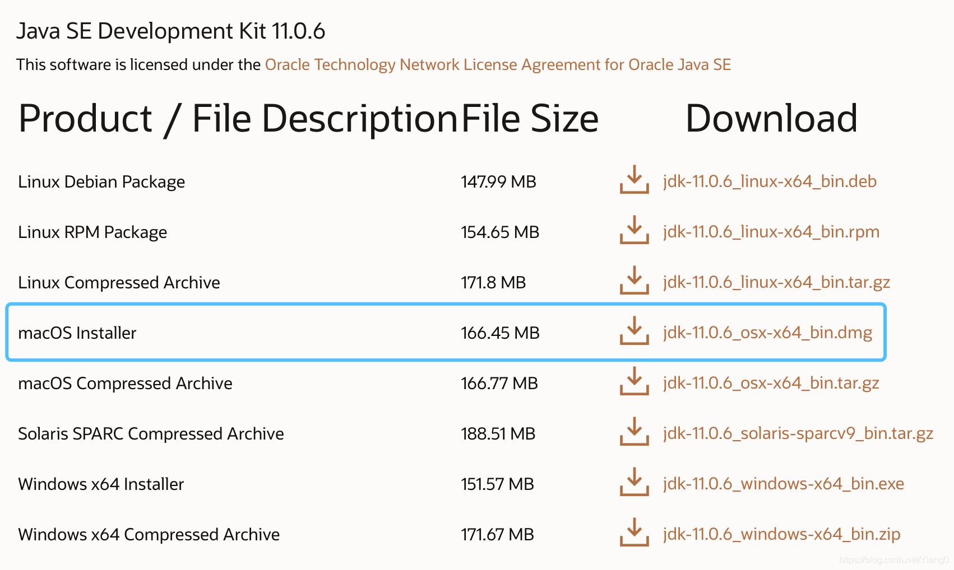This screenshot has width=954, height=570.
Task: Click the Download column header
Action: 772,119
